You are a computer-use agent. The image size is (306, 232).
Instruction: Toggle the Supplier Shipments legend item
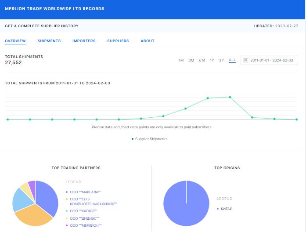click(x=149, y=139)
